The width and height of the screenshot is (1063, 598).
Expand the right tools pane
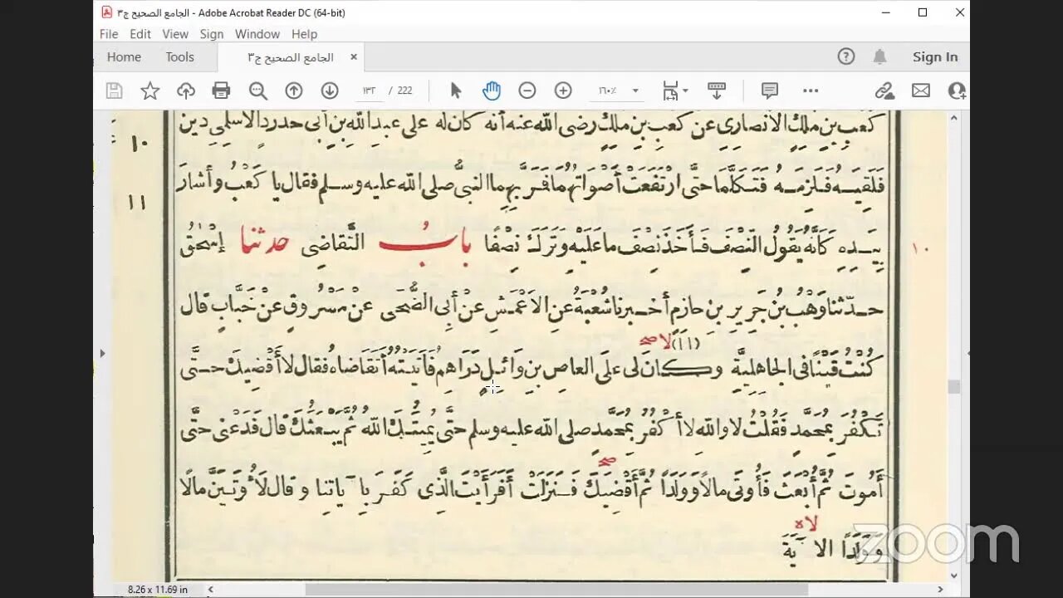967,353
